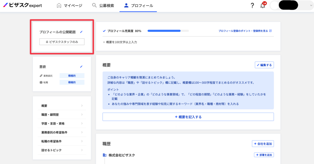The width and height of the screenshot is (314, 164).
Task: Open 話せるトピック sidebar item
Action: pos(62,150)
